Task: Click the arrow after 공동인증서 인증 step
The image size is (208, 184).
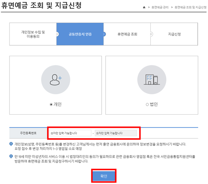Action: click(104, 34)
